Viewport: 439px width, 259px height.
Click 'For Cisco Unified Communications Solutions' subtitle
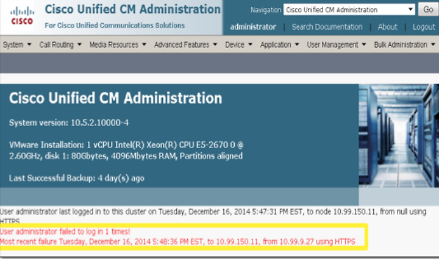(115, 26)
